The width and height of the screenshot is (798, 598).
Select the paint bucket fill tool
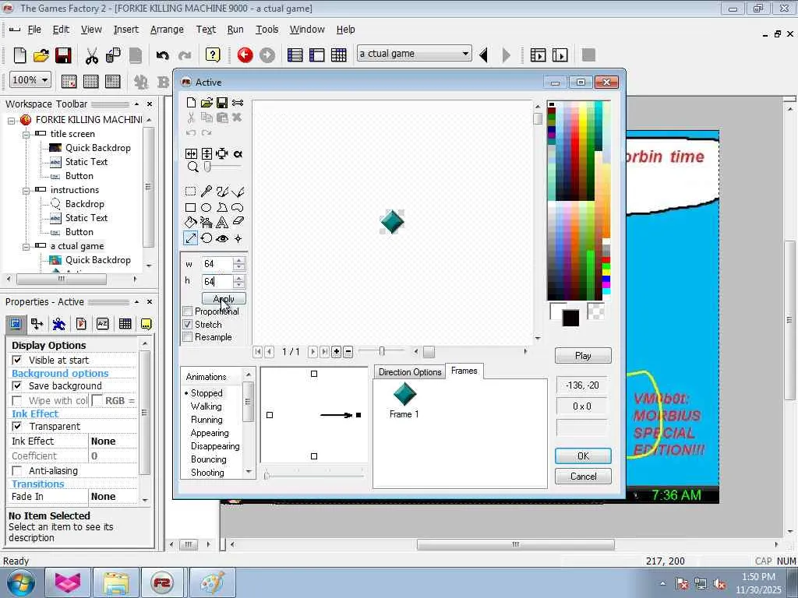pos(190,222)
